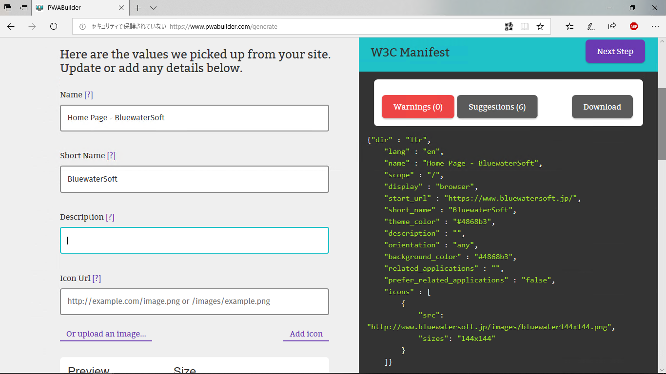Image resolution: width=666 pixels, height=374 pixels.
Task: Click the "W3C Manifest" heading
Action: tap(410, 53)
